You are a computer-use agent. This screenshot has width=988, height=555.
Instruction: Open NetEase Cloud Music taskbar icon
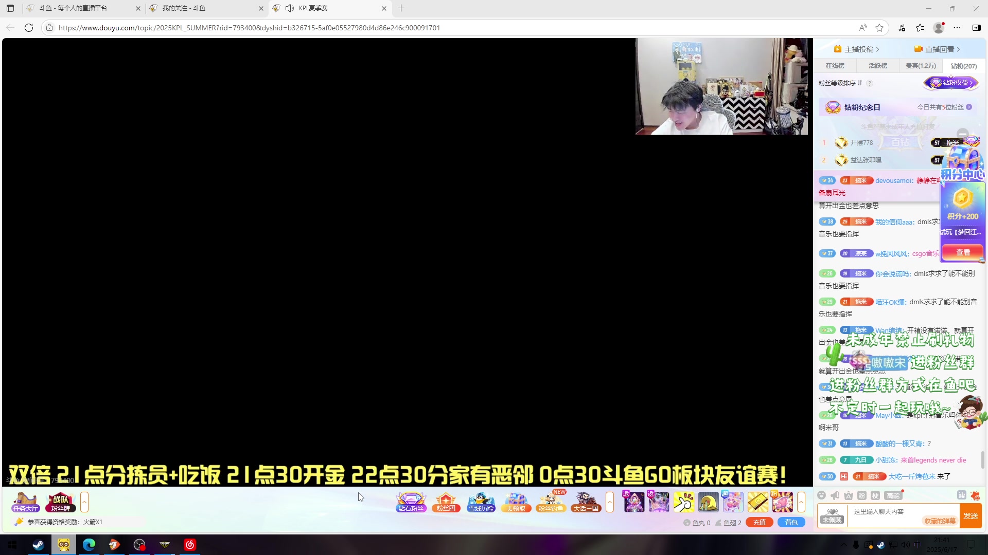point(190,545)
